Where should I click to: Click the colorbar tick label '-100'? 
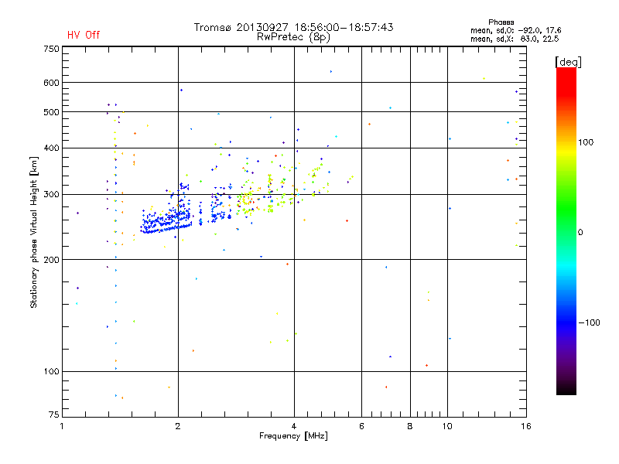589,322
